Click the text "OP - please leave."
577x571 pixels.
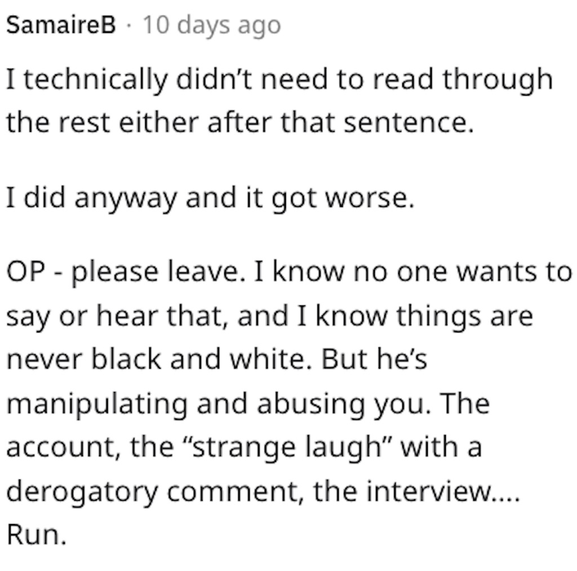pyautogui.click(x=126, y=273)
